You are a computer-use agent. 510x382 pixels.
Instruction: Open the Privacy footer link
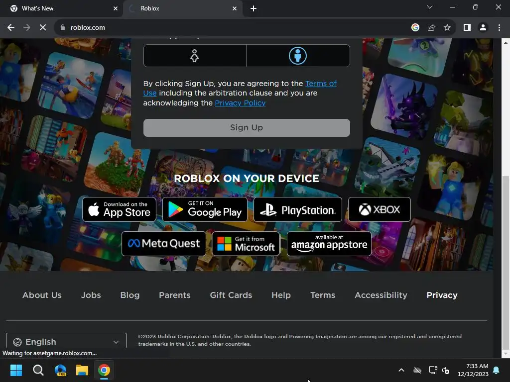442,295
